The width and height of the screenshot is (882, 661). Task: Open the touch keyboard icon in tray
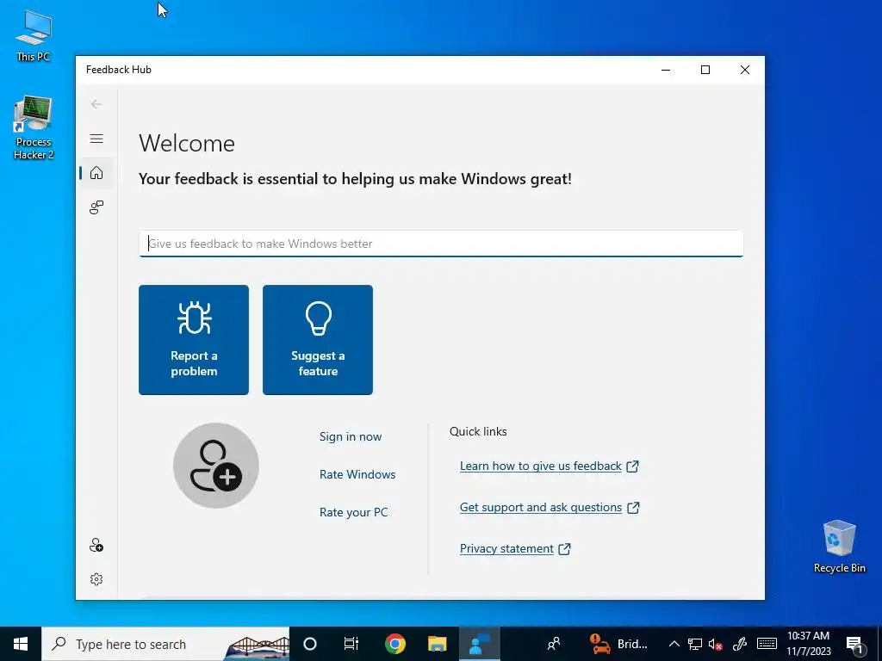[x=766, y=644]
